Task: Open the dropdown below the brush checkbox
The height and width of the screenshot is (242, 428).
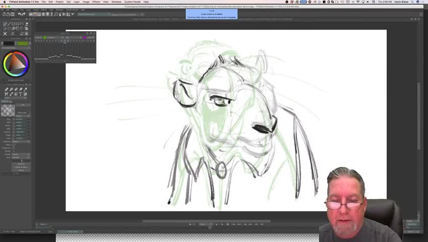Action: point(21,154)
